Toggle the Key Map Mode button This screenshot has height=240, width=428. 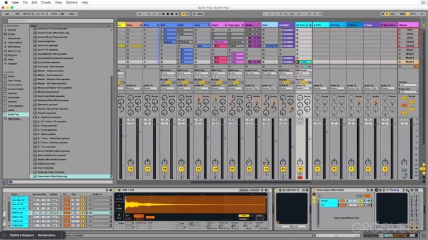393,13
